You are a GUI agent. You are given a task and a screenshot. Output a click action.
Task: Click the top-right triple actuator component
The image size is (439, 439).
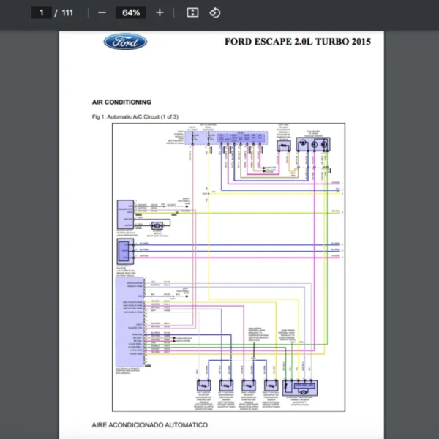coord(312,145)
